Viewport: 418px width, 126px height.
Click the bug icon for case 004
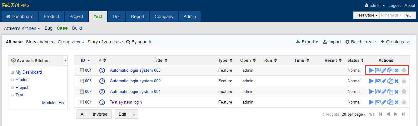pos(404,70)
